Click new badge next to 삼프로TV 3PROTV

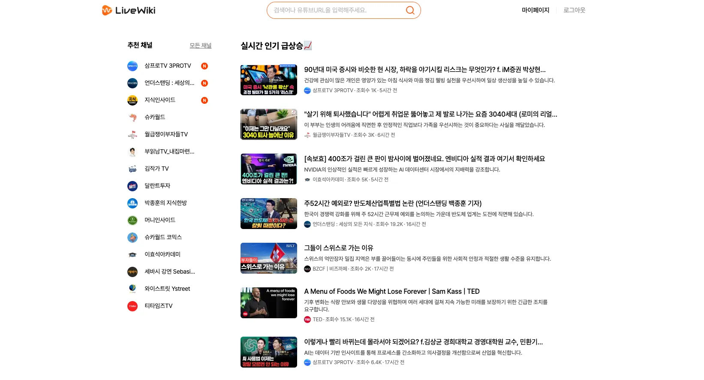[x=205, y=66]
